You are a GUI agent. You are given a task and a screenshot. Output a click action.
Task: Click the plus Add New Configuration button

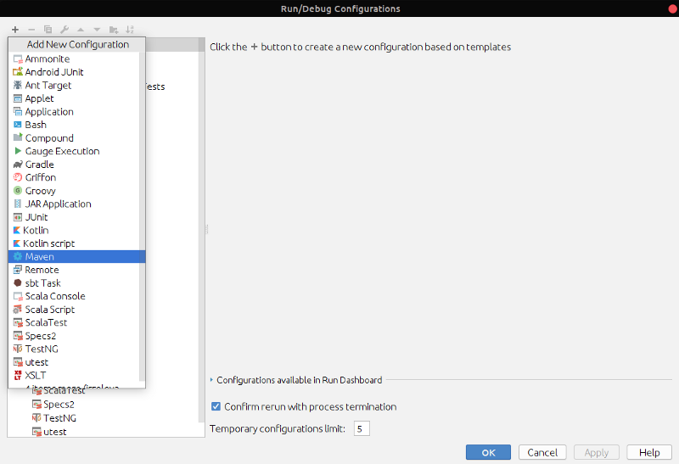pos(15,30)
